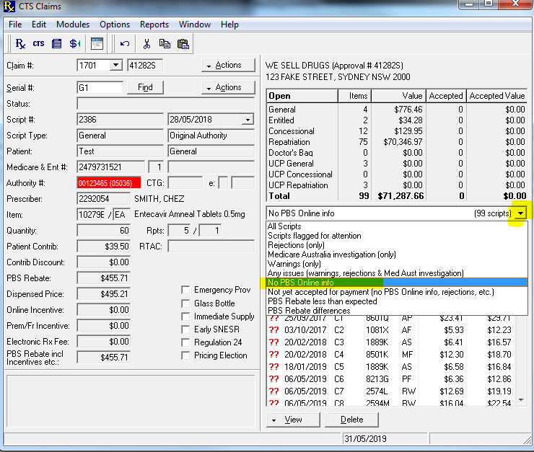
Task: Click the form window toolbar icon
Action: click(97, 43)
